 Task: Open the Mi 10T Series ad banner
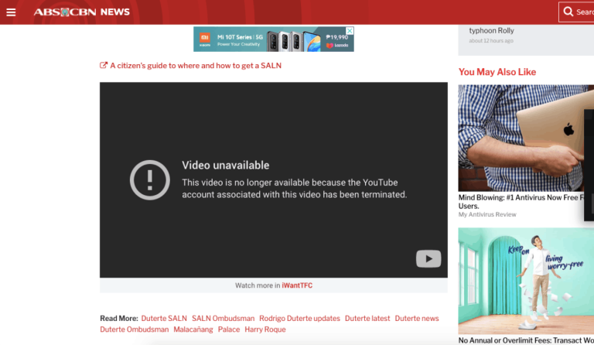[x=274, y=39]
